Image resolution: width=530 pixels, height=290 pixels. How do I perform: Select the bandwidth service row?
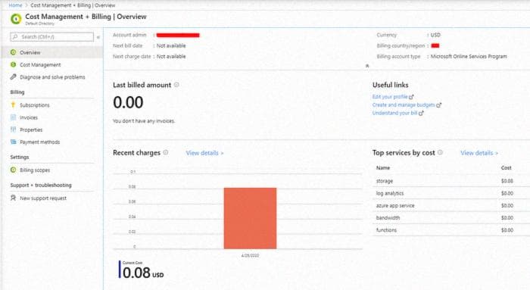[x=451, y=217]
